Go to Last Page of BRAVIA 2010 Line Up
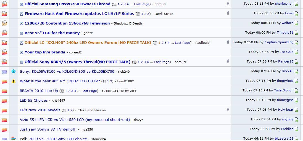Screen dimensions: 303x141 89,91
